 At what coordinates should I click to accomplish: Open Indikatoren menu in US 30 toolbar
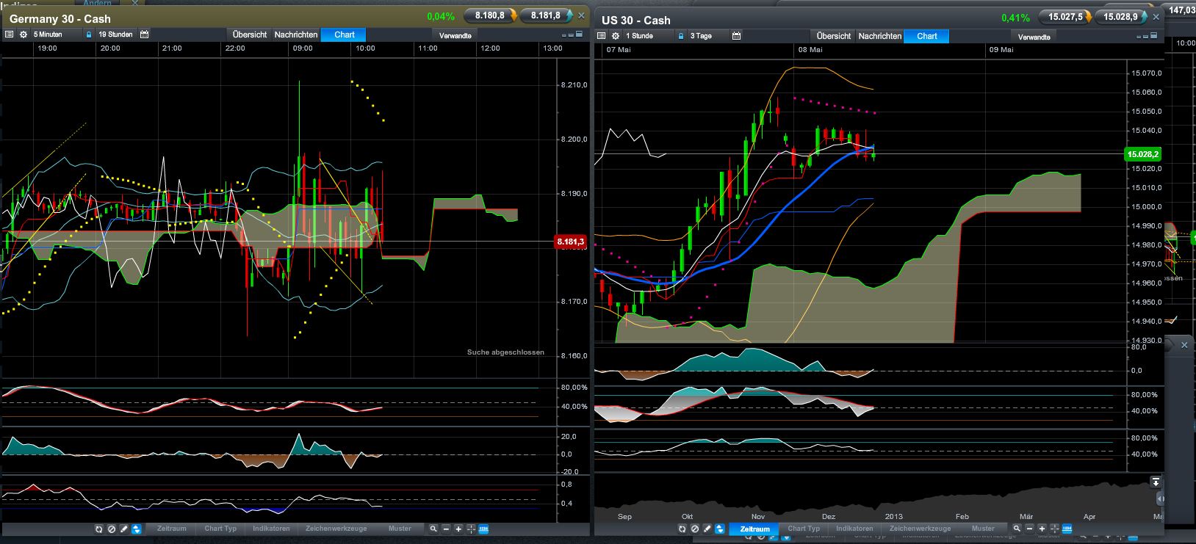pos(854,529)
